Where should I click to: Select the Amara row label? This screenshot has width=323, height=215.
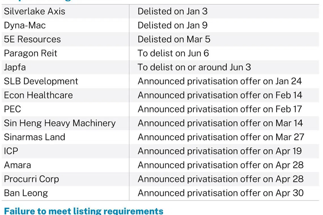(18, 165)
